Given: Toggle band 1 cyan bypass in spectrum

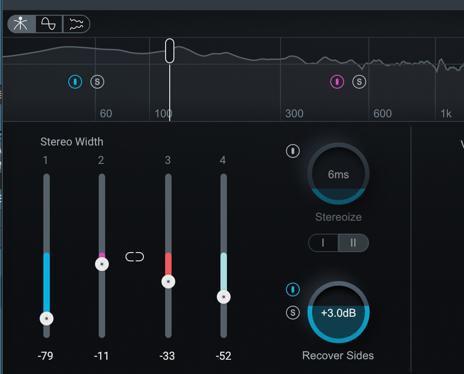Looking at the screenshot, I should coord(75,82).
